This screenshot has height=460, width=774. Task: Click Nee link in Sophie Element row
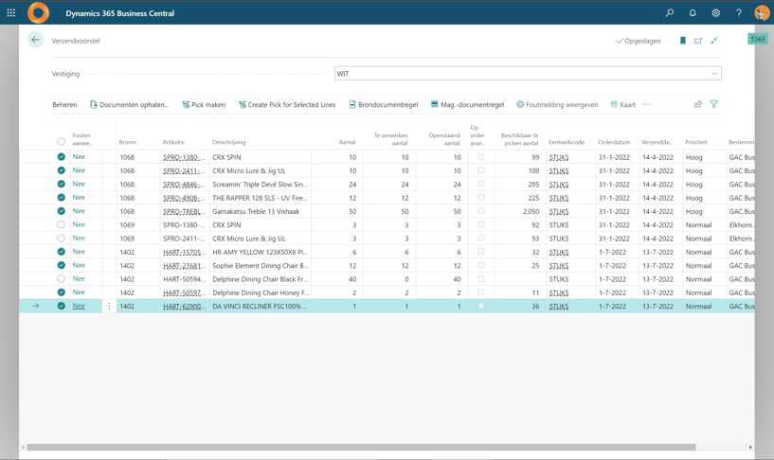click(x=79, y=265)
